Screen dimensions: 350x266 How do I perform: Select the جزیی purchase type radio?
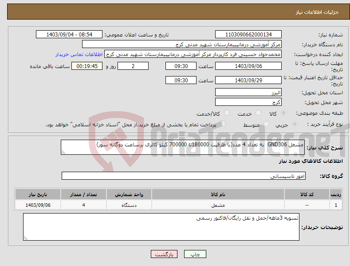[x=295, y=124]
